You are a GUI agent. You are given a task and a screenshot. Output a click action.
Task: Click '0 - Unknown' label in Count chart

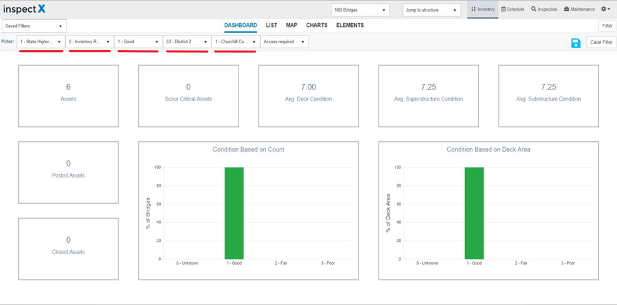[x=187, y=263]
